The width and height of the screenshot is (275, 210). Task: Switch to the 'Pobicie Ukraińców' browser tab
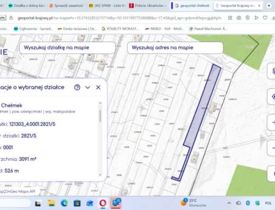pyautogui.click(x=148, y=6)
